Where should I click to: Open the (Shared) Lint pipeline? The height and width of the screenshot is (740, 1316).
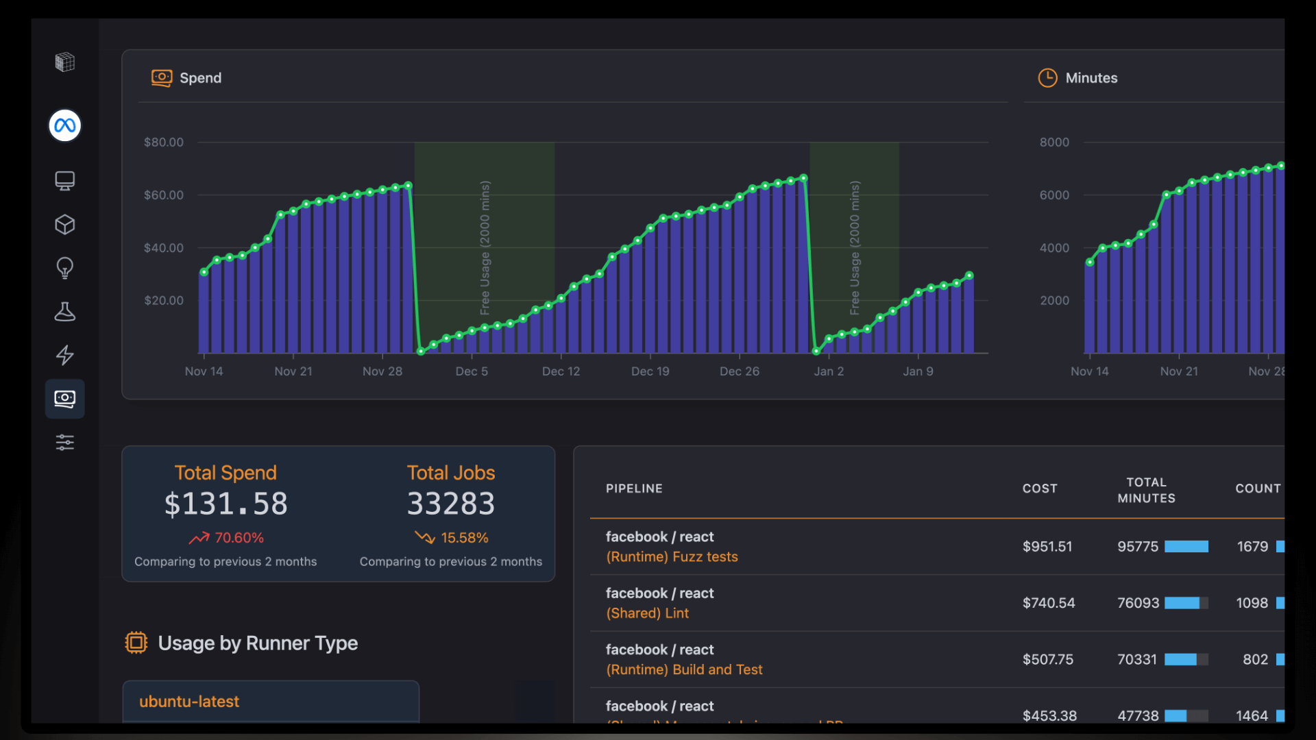point(647,613)
